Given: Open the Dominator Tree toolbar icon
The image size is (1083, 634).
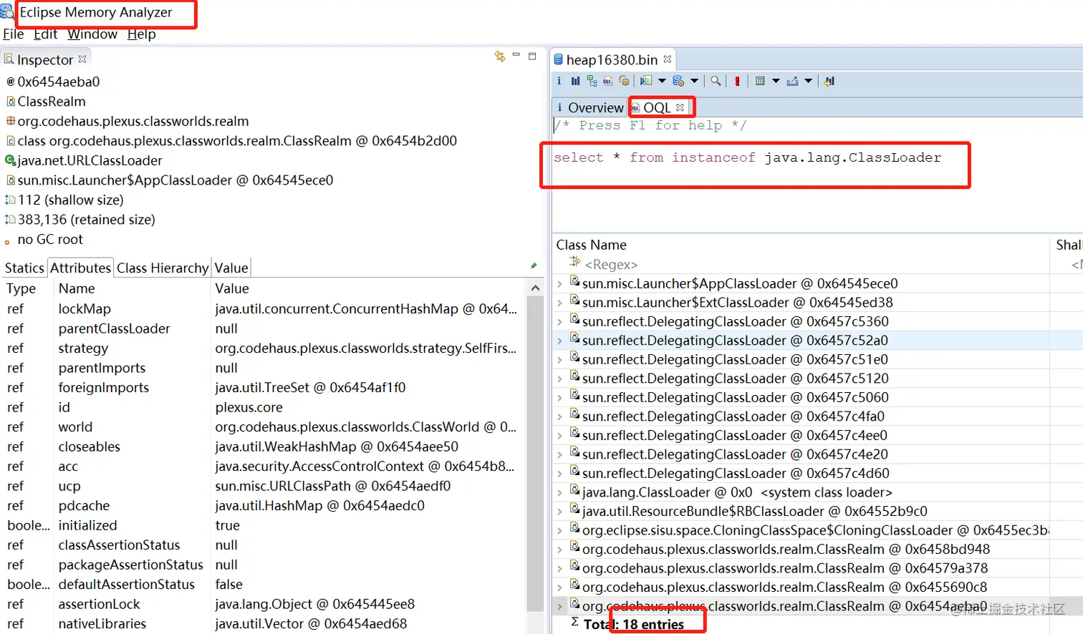Looking at the screenshot, I should pos(592,81).
